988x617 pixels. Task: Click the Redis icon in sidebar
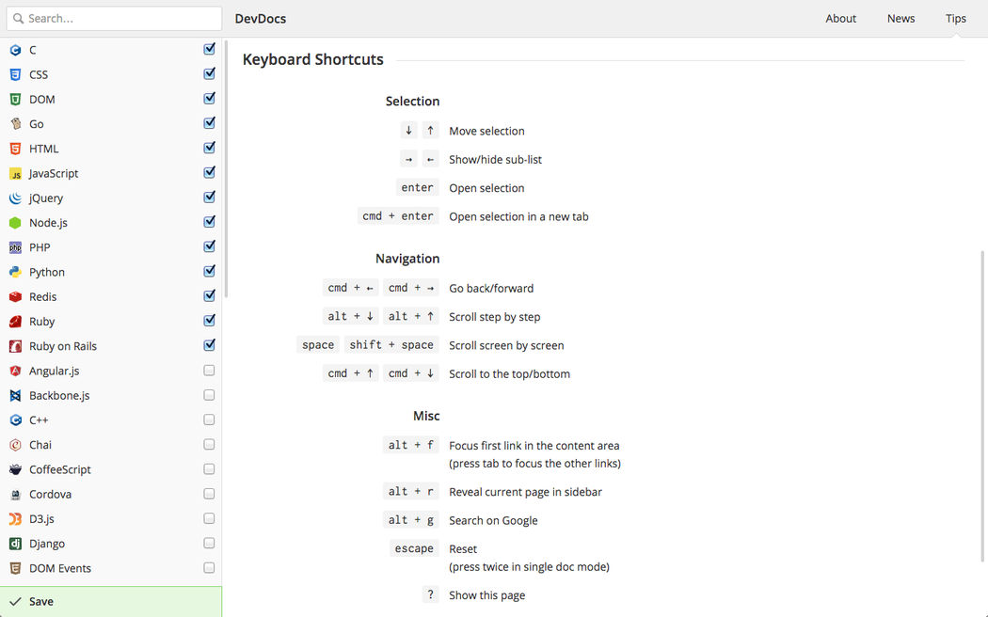click(x=15, y=296)
